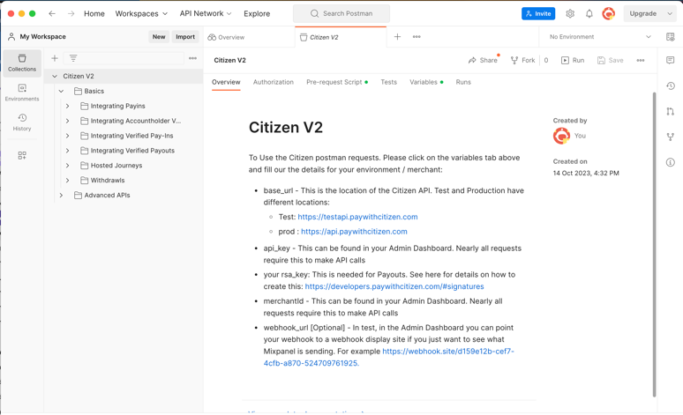This screenshot has width=683, height=415.
Task: Open forks icon in right sidebar
Action: 671,137
